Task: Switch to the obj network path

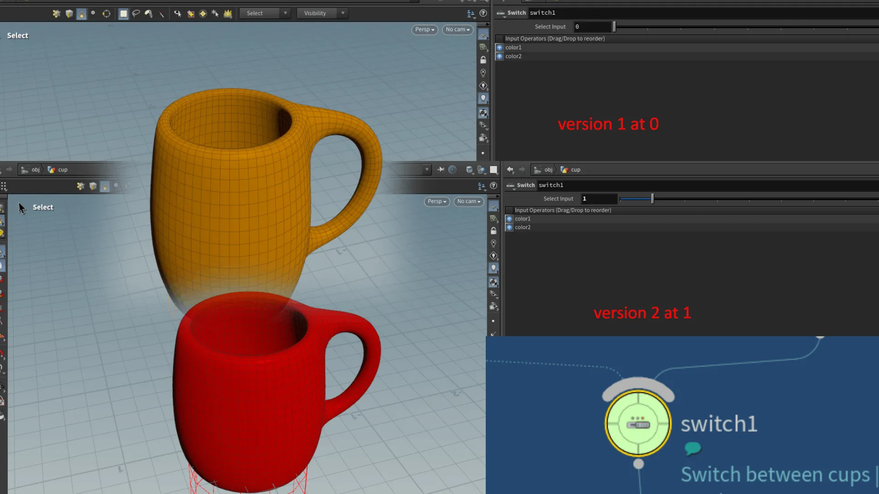Action: pos(35,169)
